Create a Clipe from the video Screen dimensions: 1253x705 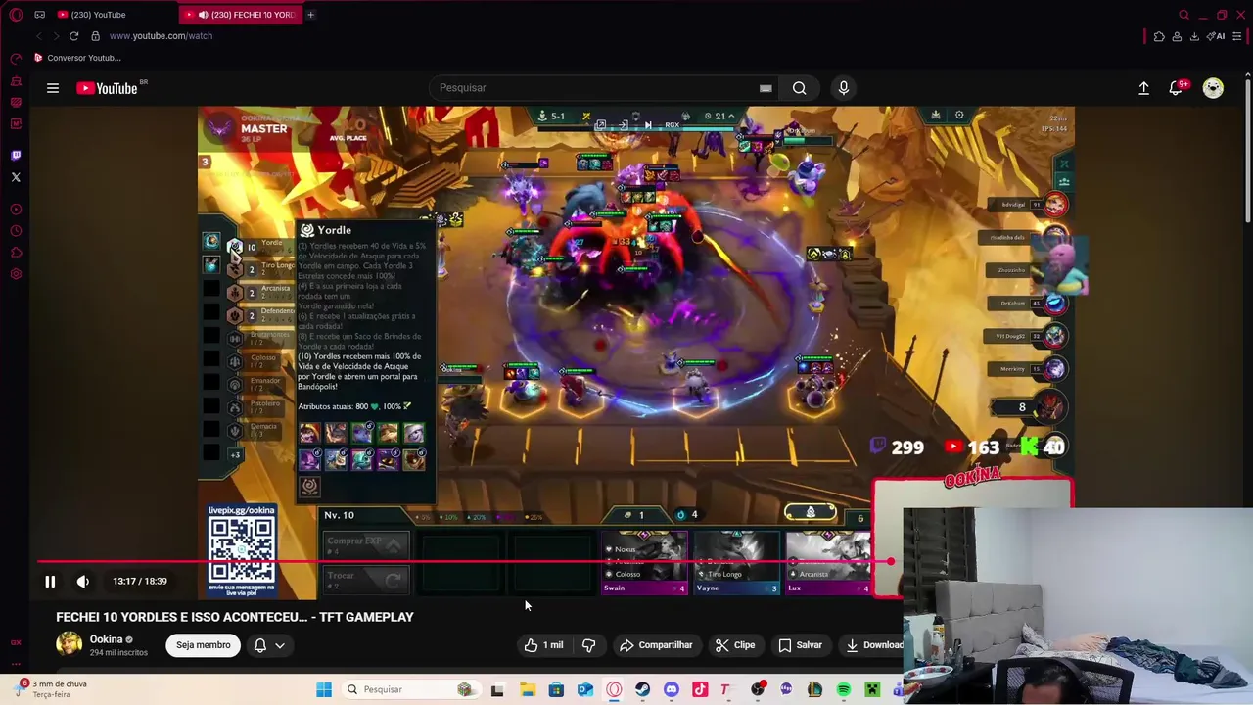[734, 645]
